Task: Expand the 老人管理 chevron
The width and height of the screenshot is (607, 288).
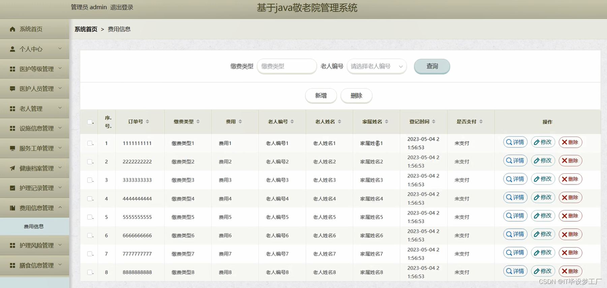Action: click(x=60, y=108)
